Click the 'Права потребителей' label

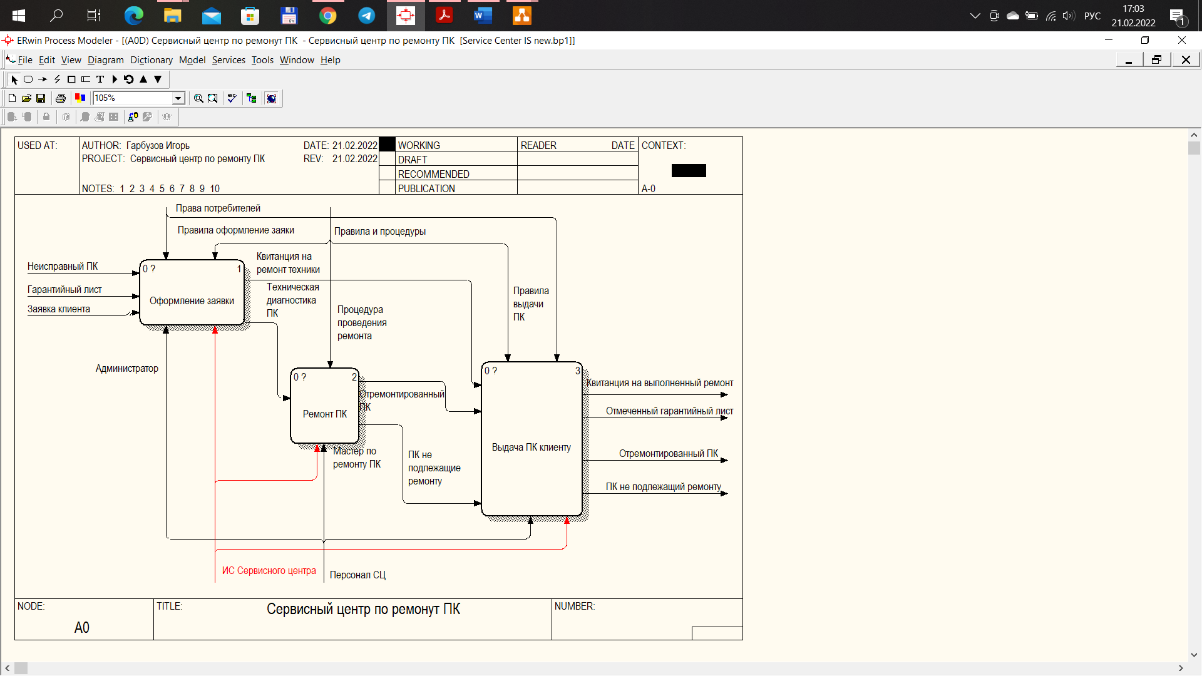pyautogui.click(x=218, y=208)
